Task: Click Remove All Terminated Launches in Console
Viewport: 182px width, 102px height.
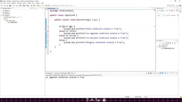Action: click(151, 73)
